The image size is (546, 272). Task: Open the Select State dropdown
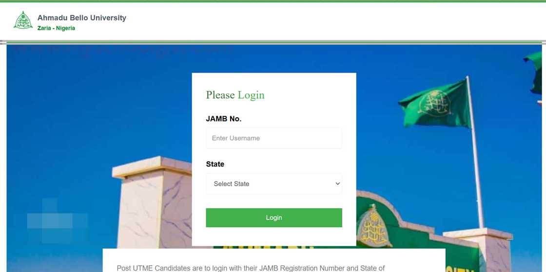[273, 184]
